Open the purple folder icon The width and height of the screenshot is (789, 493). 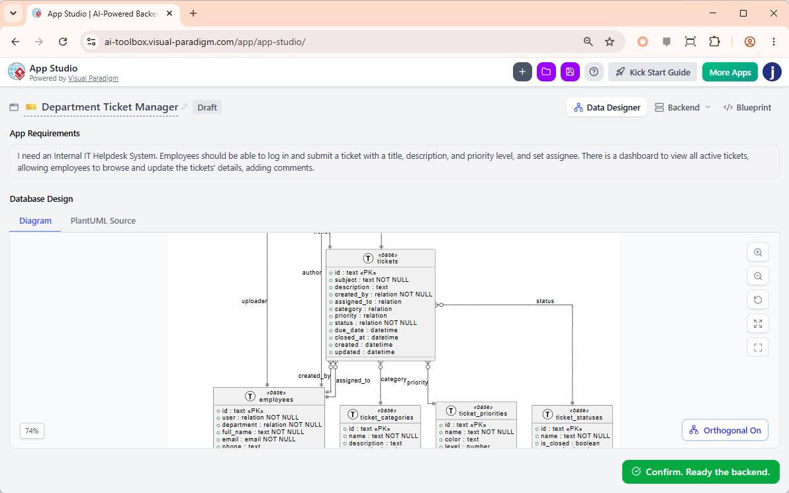[546, 72]
